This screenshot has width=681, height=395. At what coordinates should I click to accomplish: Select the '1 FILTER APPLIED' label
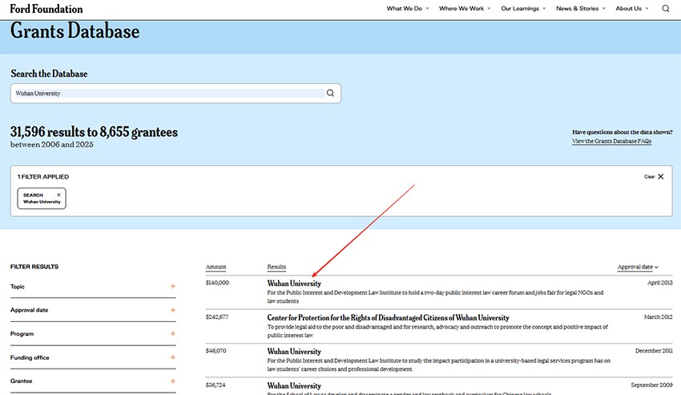43,176
